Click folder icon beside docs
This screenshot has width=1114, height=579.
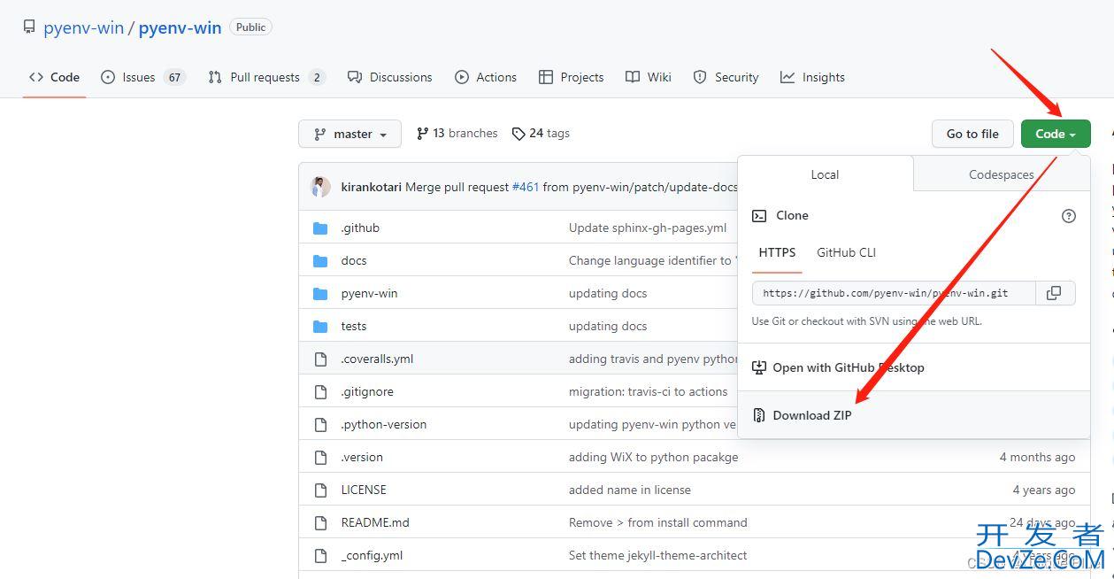[x=320, y=260]
